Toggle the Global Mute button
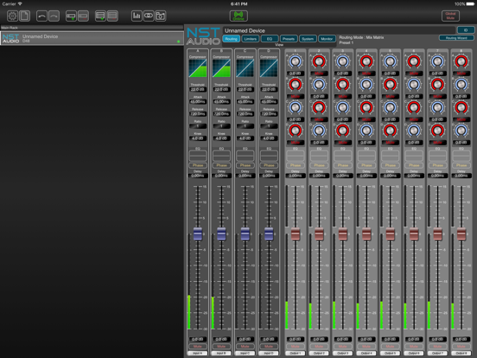 [450, 16]
